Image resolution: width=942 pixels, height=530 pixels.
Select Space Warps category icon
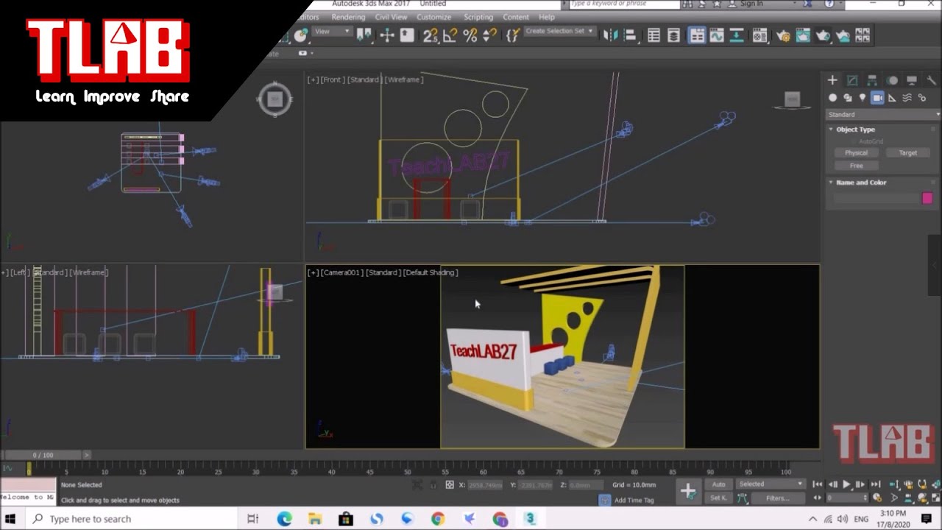(x=907, y=97)
